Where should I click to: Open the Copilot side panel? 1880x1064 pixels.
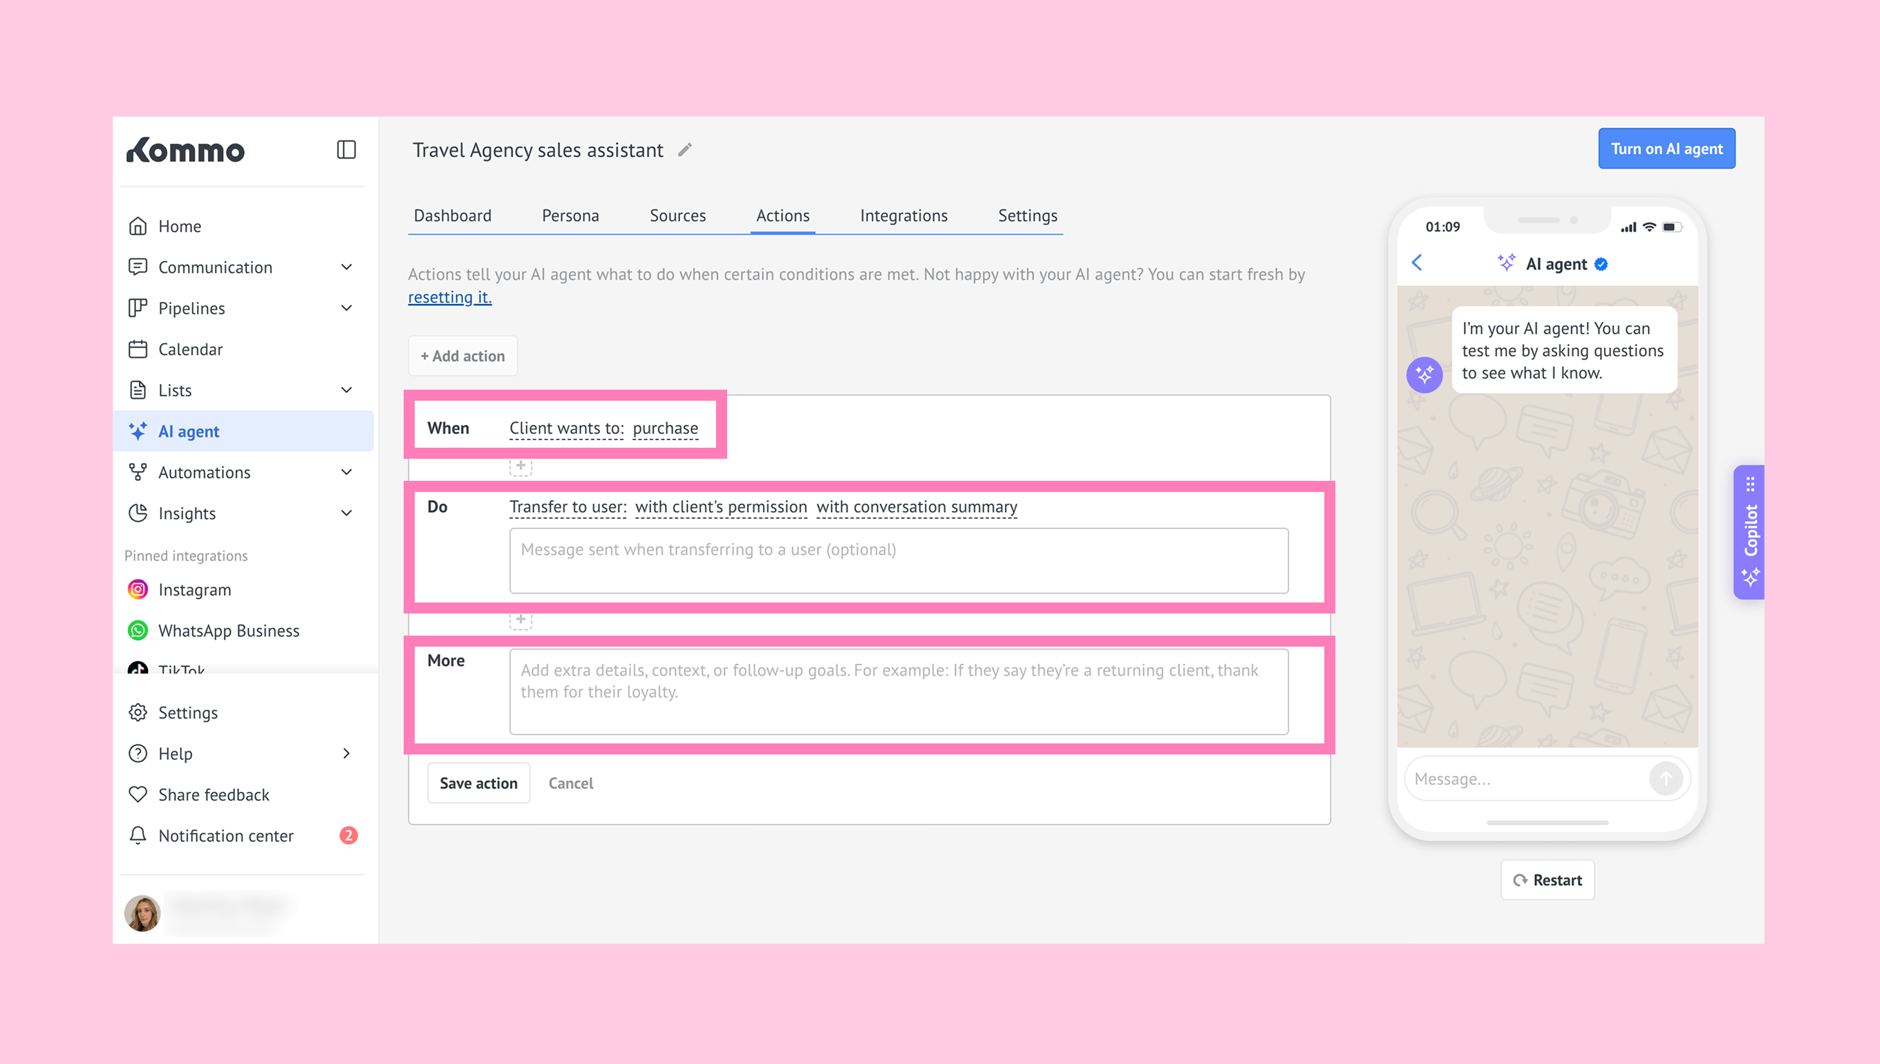click(1749, 531)
